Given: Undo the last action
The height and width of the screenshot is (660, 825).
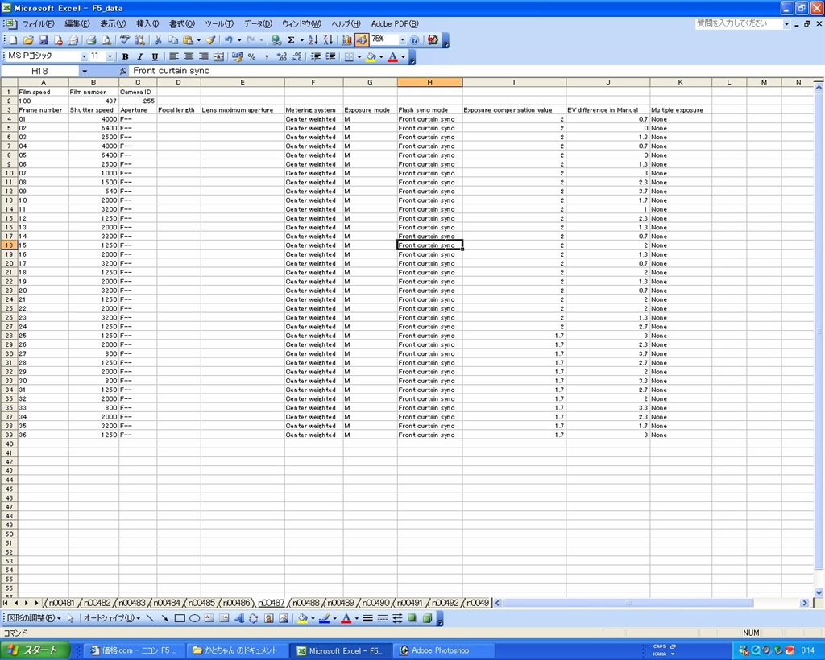Looking at the screenshot, I should click(228, 40).
